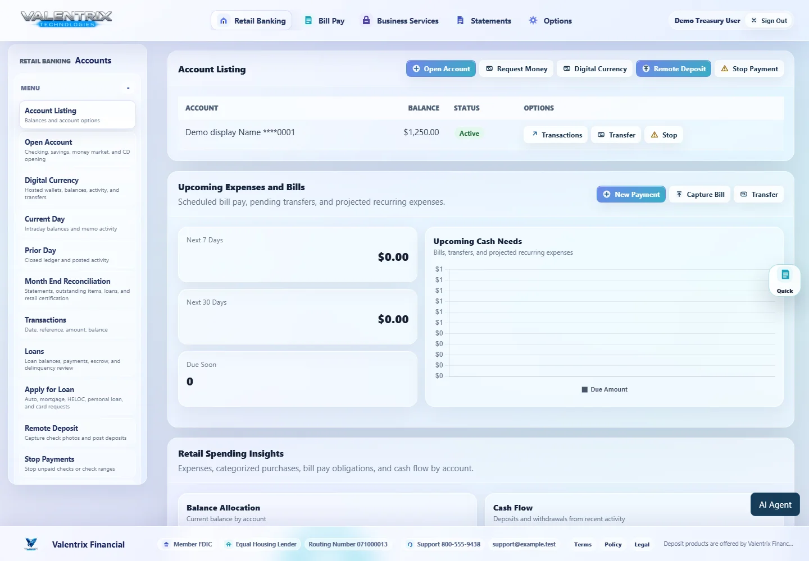Open the Retail Banking tab
The image size is (809, 561).
tap(252, 21)
